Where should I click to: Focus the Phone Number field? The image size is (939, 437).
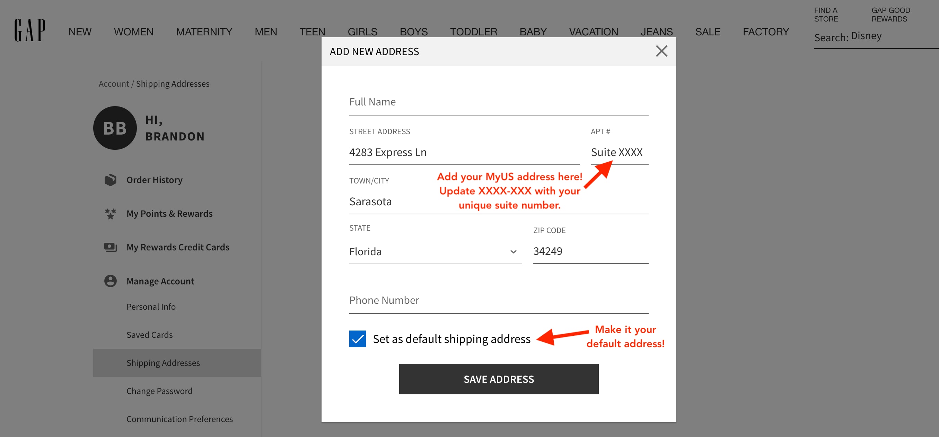coord(498,301)
